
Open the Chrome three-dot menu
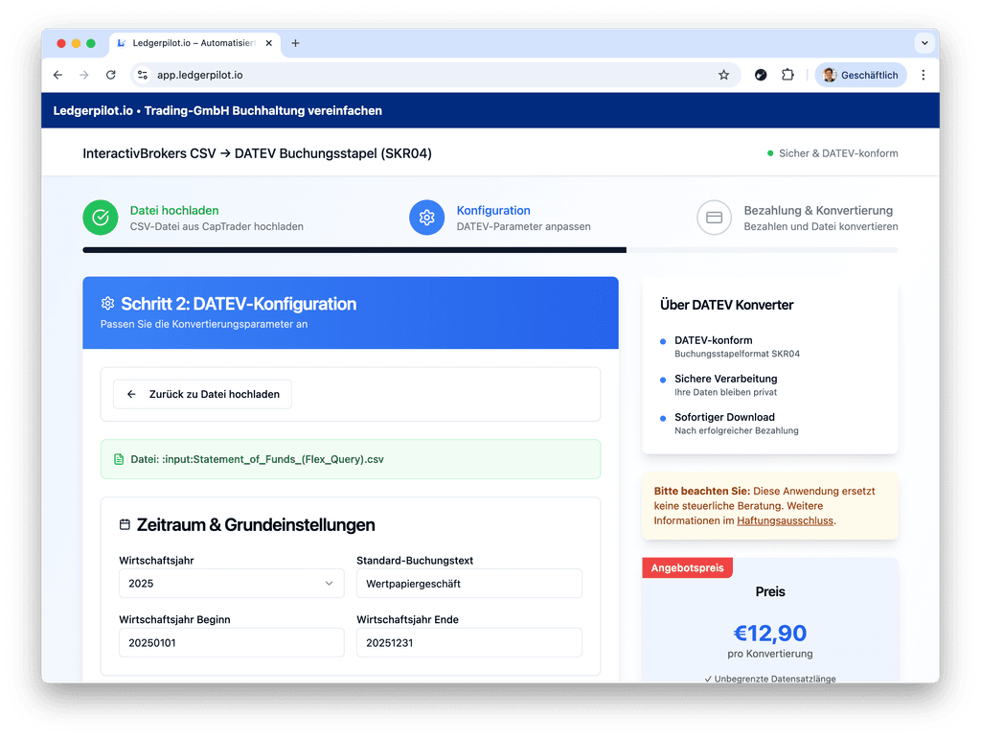pyautogui.click(x=924, y=75)
